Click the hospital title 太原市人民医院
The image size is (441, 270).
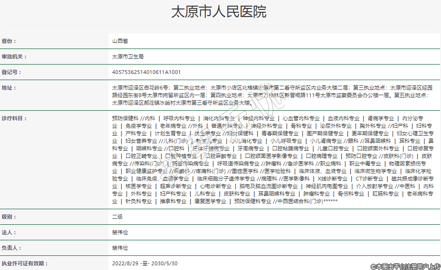219,12
